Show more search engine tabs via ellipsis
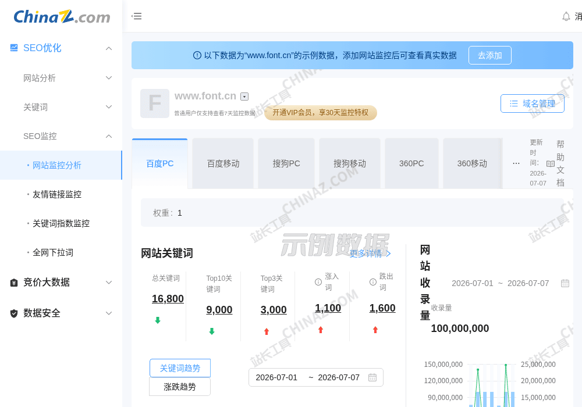582x407 pixels. tap(516, 163)
